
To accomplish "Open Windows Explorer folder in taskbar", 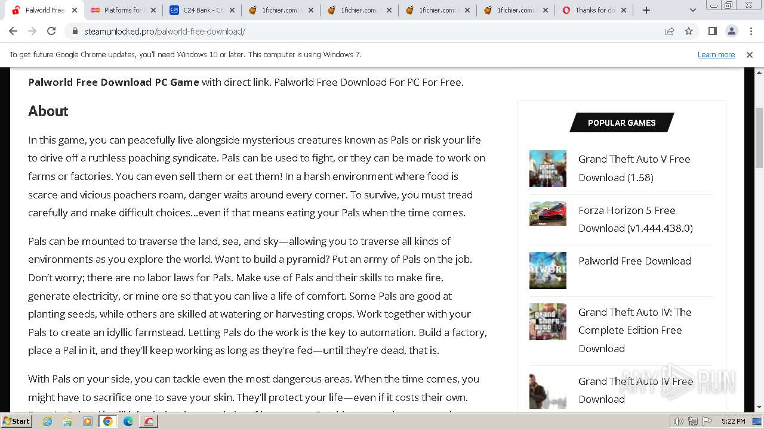I will click(x=67, y=421).
